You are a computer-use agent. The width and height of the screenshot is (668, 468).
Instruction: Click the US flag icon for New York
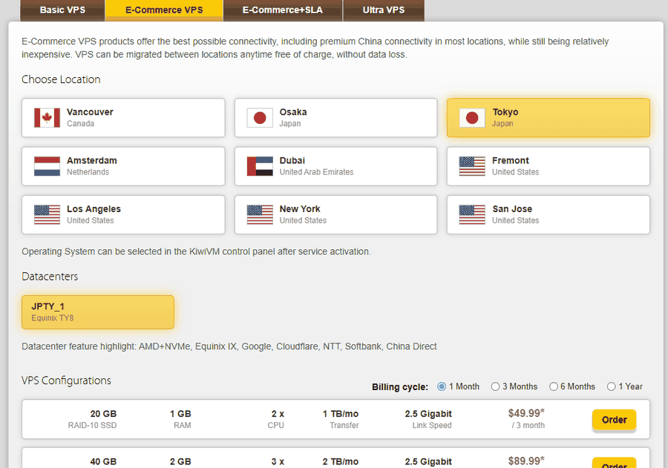click(260, 215)
